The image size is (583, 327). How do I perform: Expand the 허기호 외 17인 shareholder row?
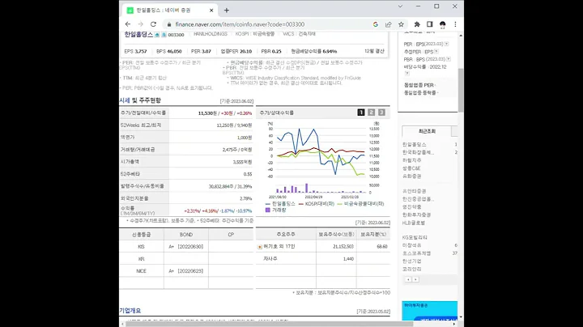260,247
